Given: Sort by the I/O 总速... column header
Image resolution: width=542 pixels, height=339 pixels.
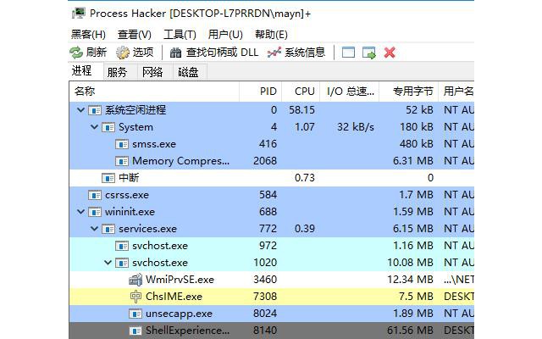Looking at the screenshot, I should tap(350, 92).
